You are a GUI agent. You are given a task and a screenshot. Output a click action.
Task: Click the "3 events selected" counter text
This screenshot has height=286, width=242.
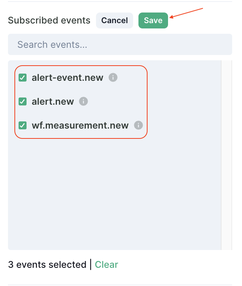pyautogui.click(x=47, y=264)
